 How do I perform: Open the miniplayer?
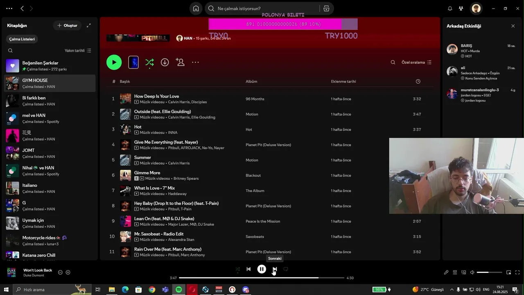click(x=508, y=272)
